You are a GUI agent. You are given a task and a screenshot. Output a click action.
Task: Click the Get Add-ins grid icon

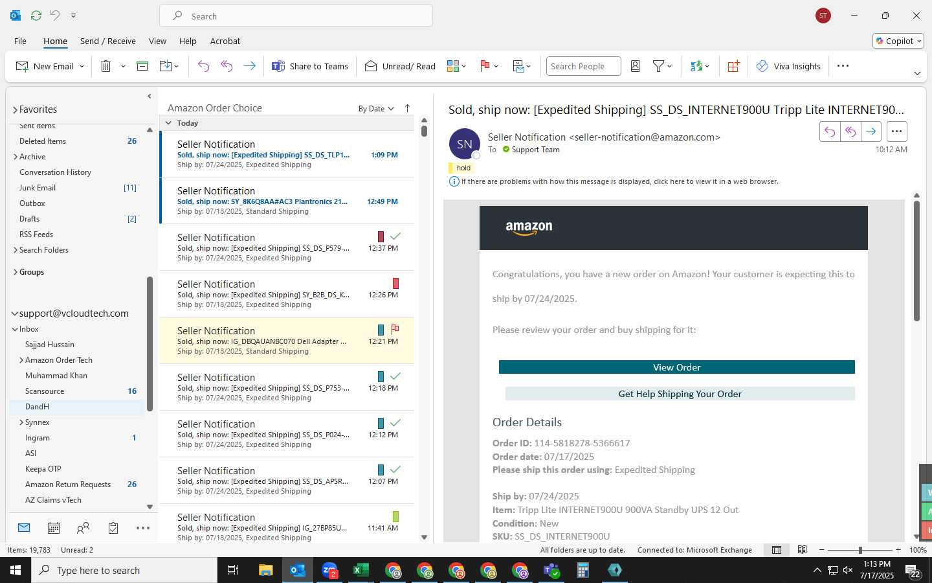tap(733, 66)
